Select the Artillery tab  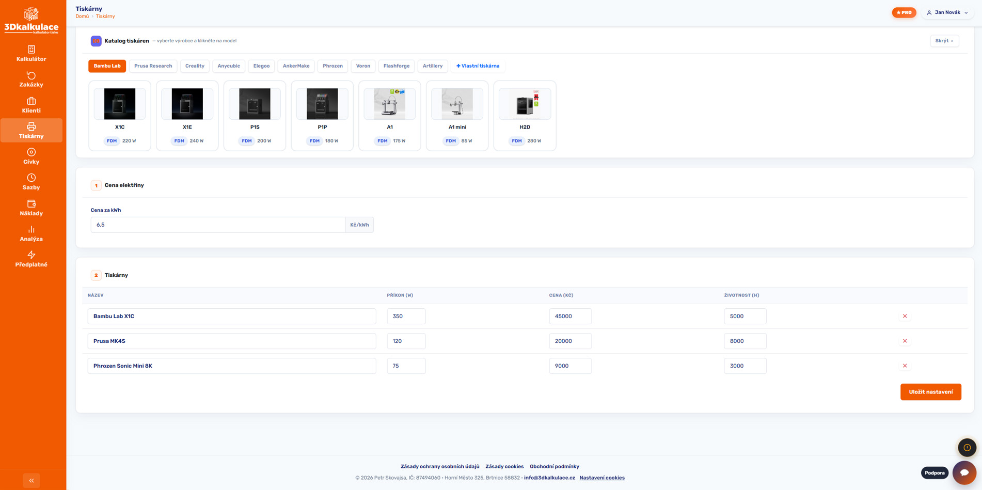tap(433, 66)
